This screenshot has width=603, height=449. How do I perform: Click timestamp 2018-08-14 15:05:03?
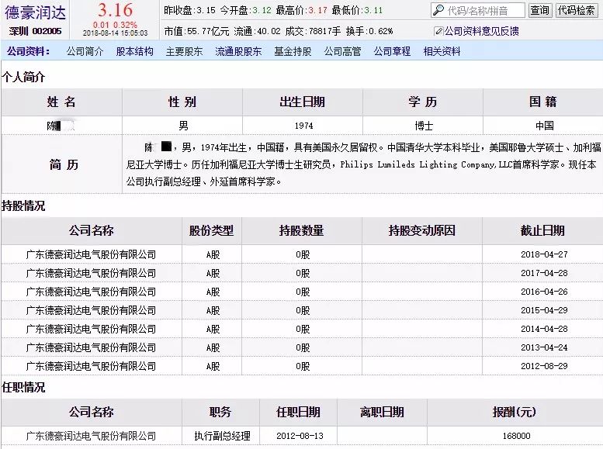(x=115, y=33)
